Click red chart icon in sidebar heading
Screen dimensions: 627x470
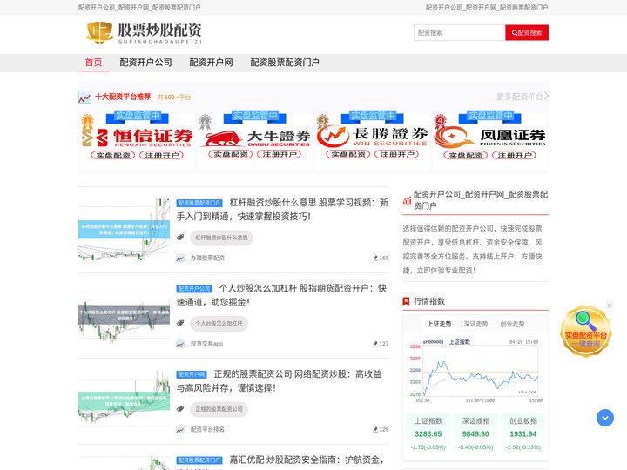click(x=407, y=201)
